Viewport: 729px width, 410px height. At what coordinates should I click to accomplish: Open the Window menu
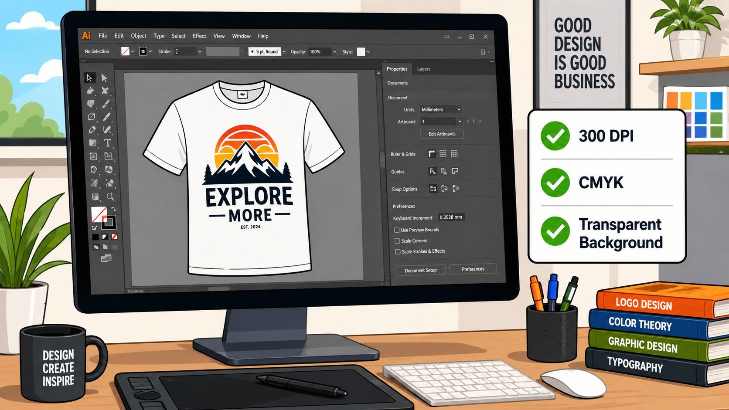241,36
